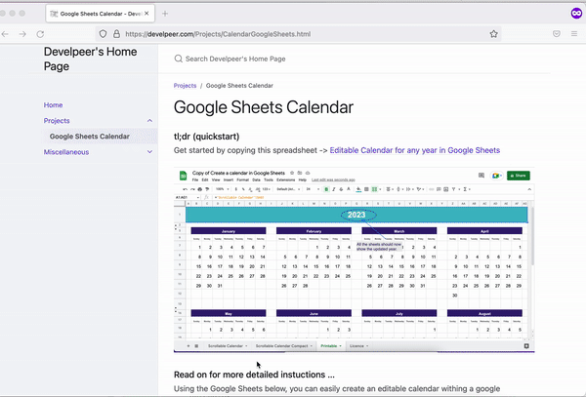Click the April month header in calendar image
This screenshot has width=586, height=397.
tap(484, 231)
